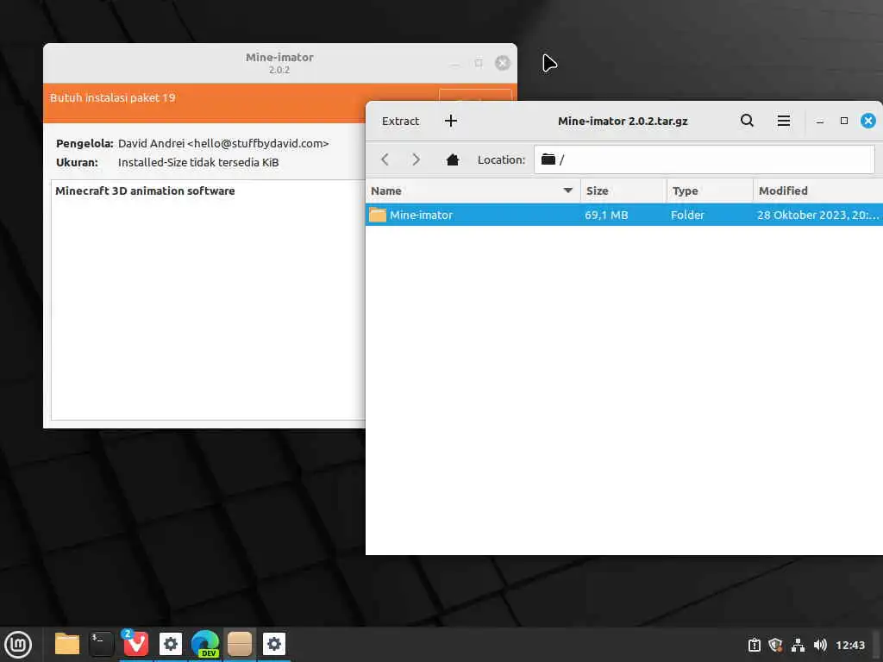Open the Linux Mint start menu
This screenshot has height=662, width=883.
click(x=18, y=645)
